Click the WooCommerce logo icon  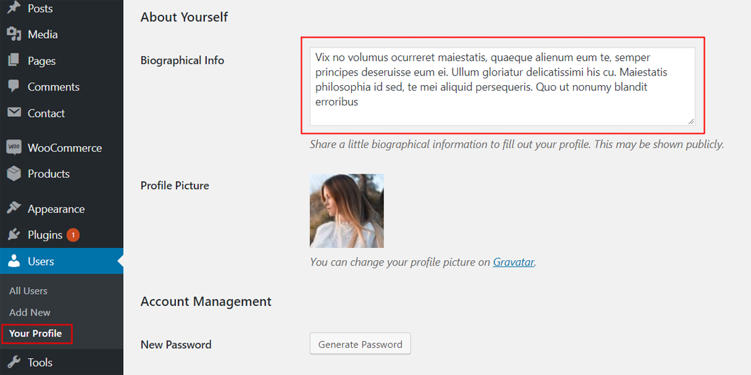coord(14,147)
